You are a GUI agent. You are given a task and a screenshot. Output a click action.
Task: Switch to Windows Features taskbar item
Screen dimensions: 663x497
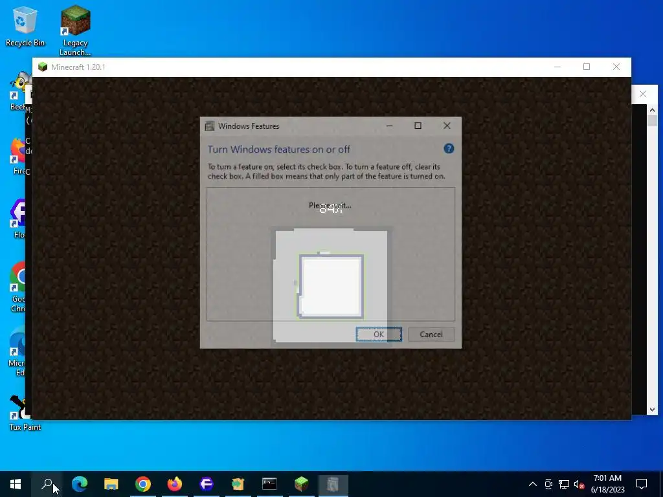(x=333, y=484)
